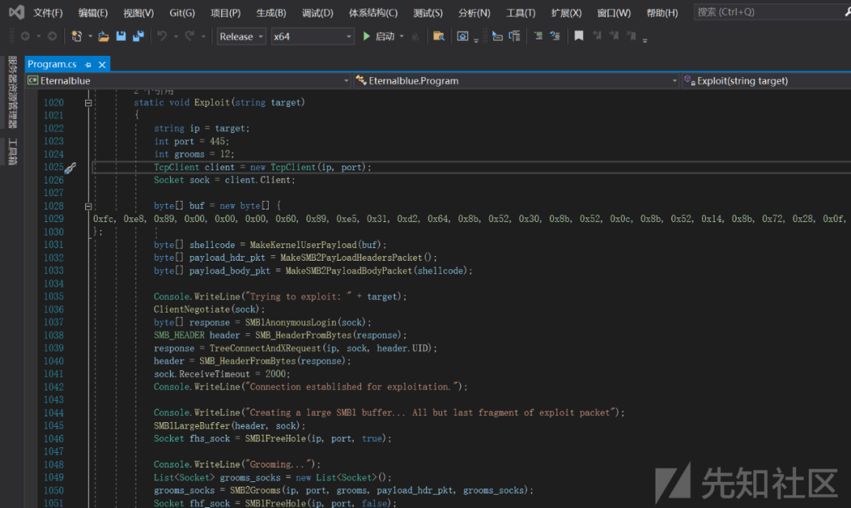The image size is (851, 508).
Task: Click "int grooms = 12;" on line 1024
Action: tap(194, 154)
